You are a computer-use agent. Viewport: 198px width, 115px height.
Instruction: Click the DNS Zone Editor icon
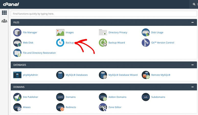(103, 107)
